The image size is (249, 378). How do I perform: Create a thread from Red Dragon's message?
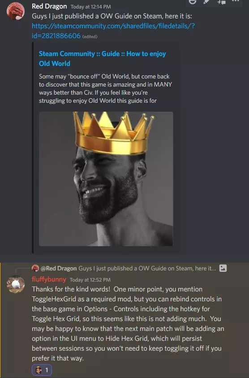point(221,2)
